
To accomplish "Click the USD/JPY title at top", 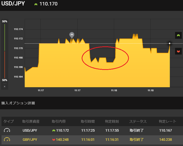I will tap(13, 3).
